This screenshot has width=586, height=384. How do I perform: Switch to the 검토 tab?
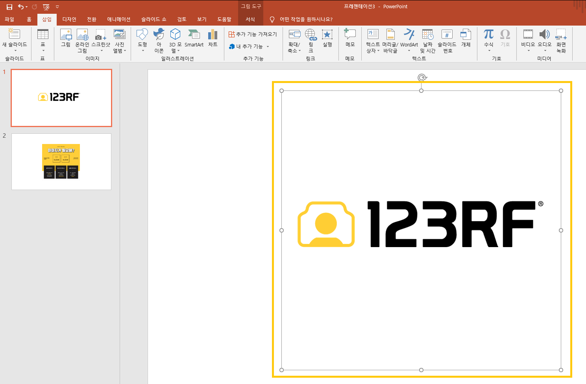click(182, 19)
